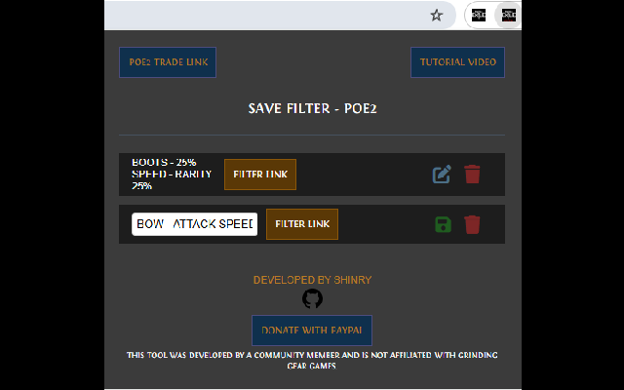Screen dimensions: 624x390
Task: Click Donate with PayPal button
Action: [312, 331]
